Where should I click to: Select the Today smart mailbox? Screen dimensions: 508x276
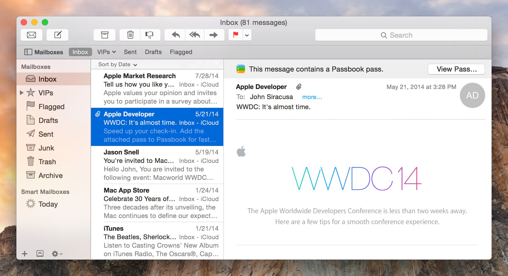[x=48, y=204]
